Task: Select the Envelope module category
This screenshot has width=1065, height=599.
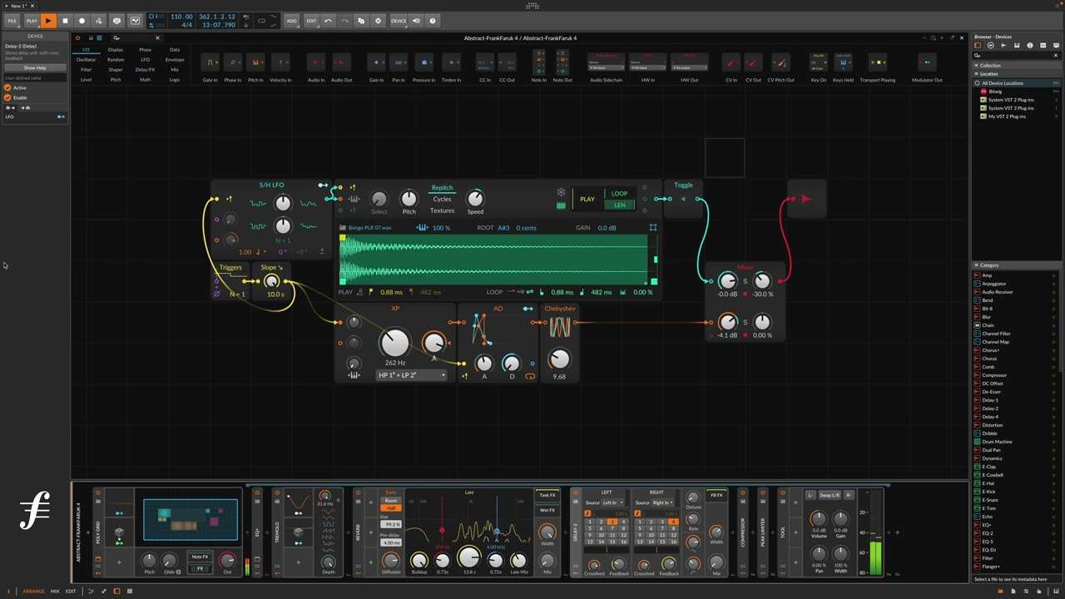Action: [x=175, y=60]
